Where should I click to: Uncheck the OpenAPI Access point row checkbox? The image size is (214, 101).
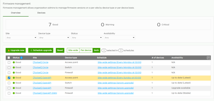click(x=9, y=78)
